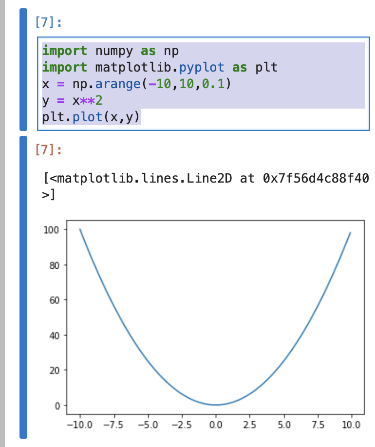Click the y = x**2 code line
Viewport: 375px width, 447px height.
coord(74,101)
